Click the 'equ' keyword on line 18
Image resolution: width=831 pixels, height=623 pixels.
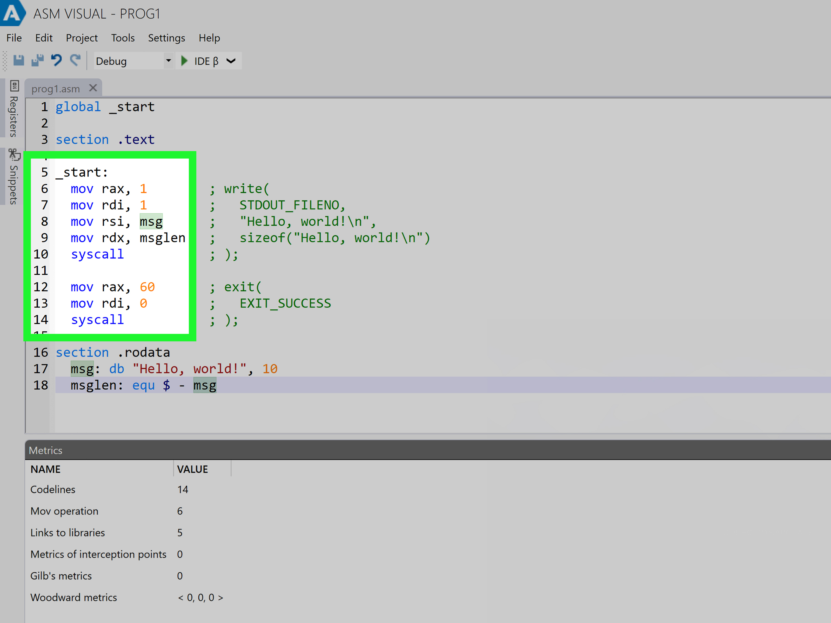tap(144, 386)
